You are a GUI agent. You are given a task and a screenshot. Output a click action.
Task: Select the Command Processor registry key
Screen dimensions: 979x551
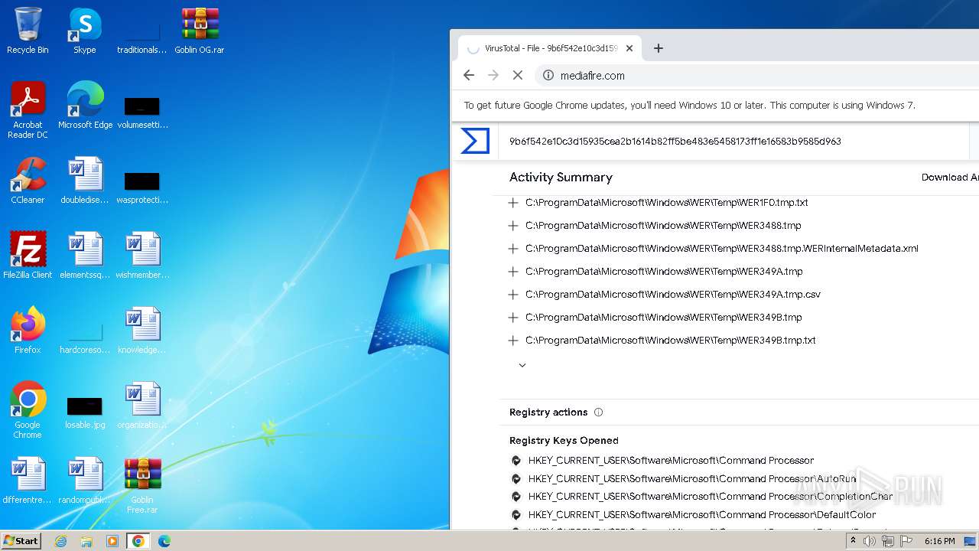click(671, 461)
